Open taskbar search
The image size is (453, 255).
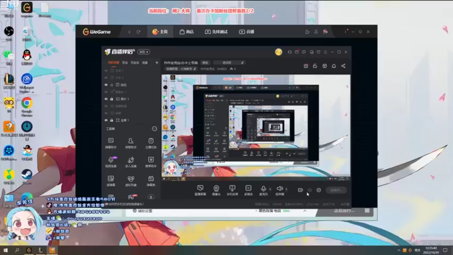(17, 250)
